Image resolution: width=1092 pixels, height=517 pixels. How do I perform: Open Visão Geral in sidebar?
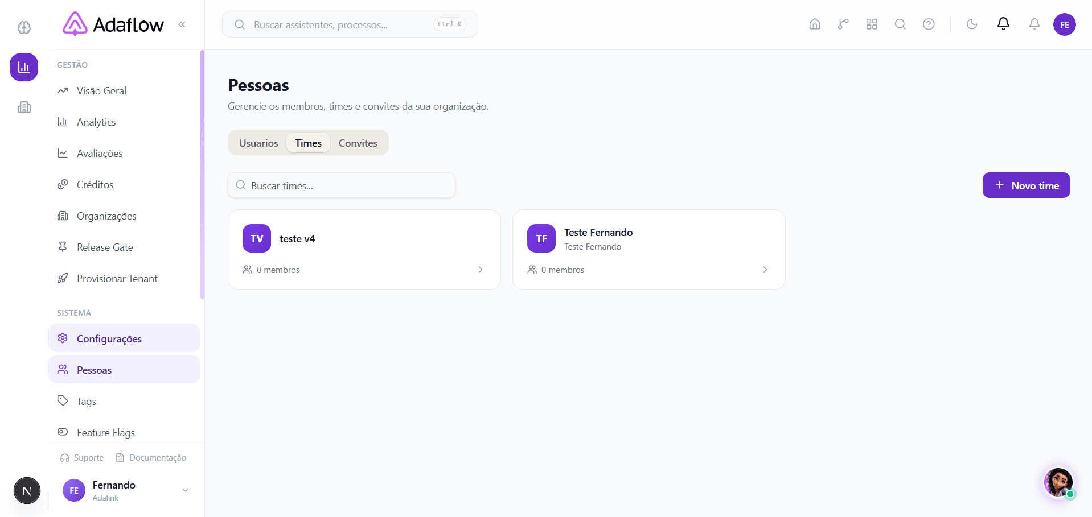click(124, 91)
